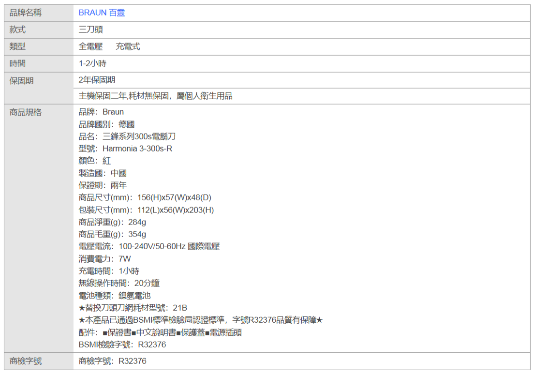Screen dimensions: 533x375
Task: Select the 無線操作時間：20分鐘 line
Action: (x=119, y=283)
